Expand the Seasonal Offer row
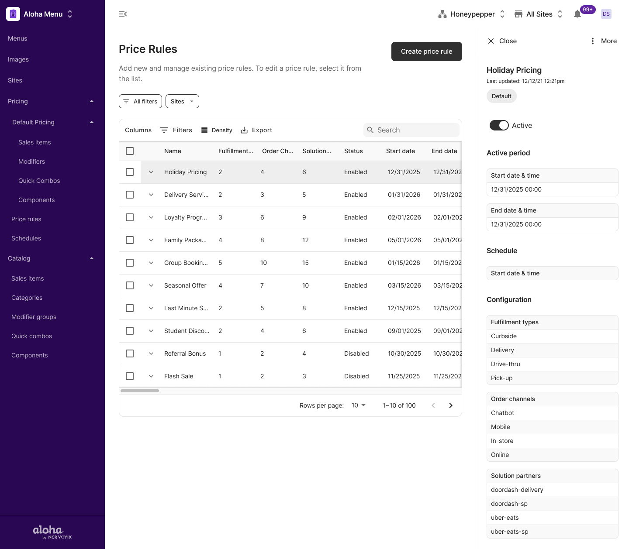The image size is (629, 549). pyautogui.click(x=151, y=285)
